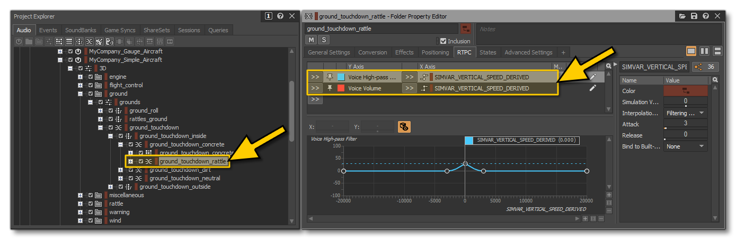Toggle the list rows filter icon in Project Explorer toolbar
Image resolution: width=736 pixels, height=240 pixels.
(69, 41)
